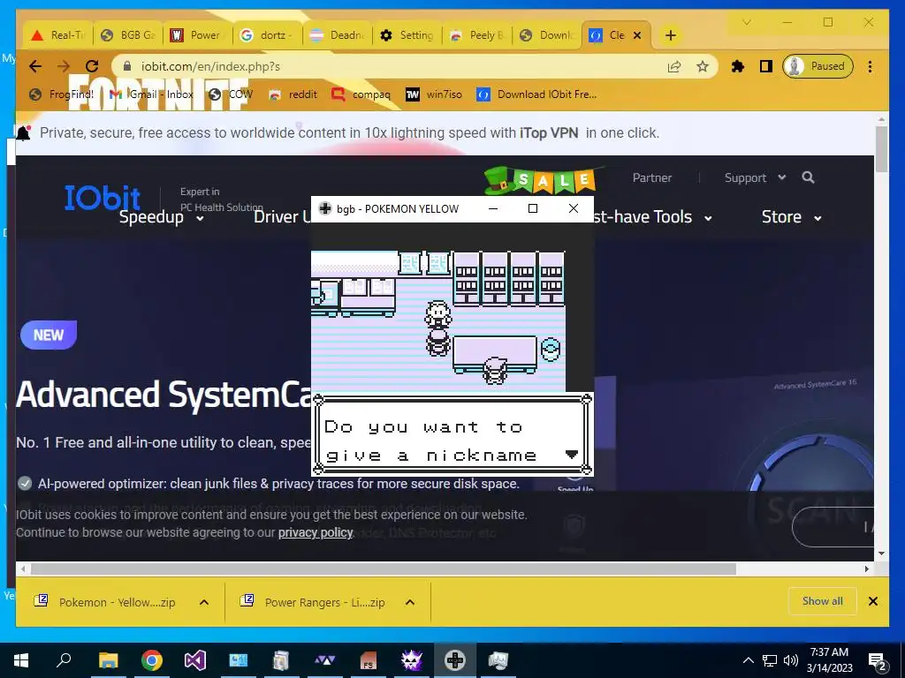Go back with the browser back arrow
Viewport: 905px width, 678px height.
point(35,66)
